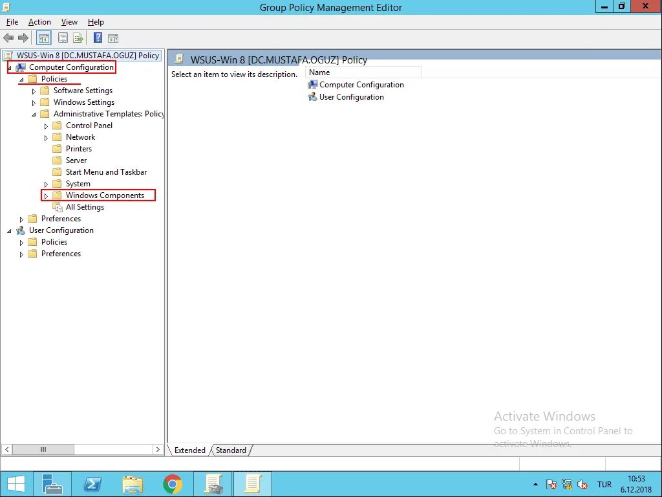Image resolution: width=662 pixels, height=497 pixels.
Task: Collapse the Administrative Templates node
Action: (x=34, y=115)
